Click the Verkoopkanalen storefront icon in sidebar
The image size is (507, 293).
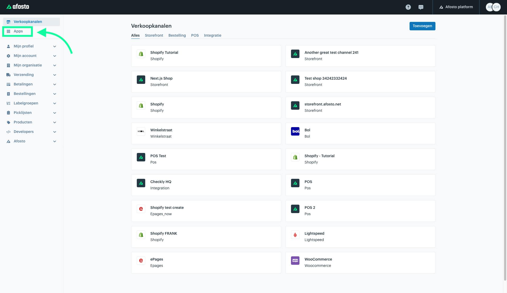coord(8,22)
